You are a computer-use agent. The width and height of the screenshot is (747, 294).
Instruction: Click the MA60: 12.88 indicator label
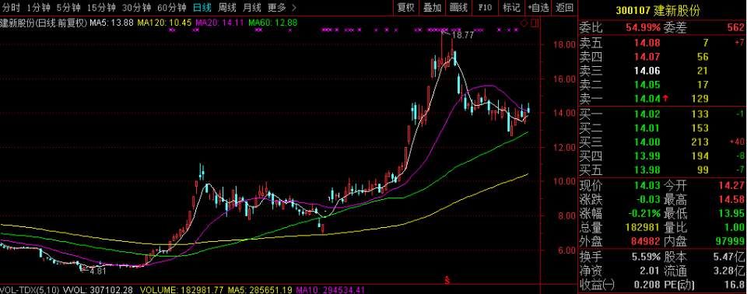click(x=273, y=23)
